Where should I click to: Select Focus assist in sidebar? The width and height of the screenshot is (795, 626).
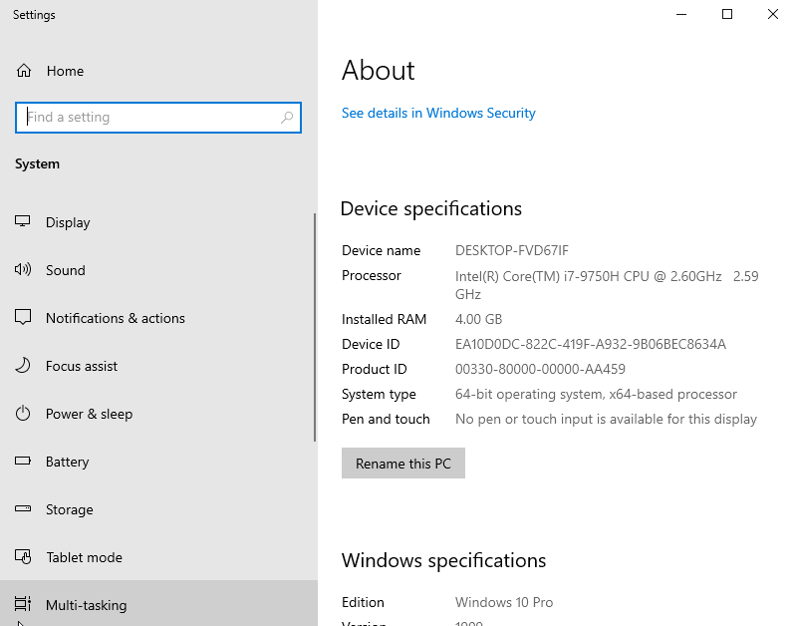[x=157, y=366]
